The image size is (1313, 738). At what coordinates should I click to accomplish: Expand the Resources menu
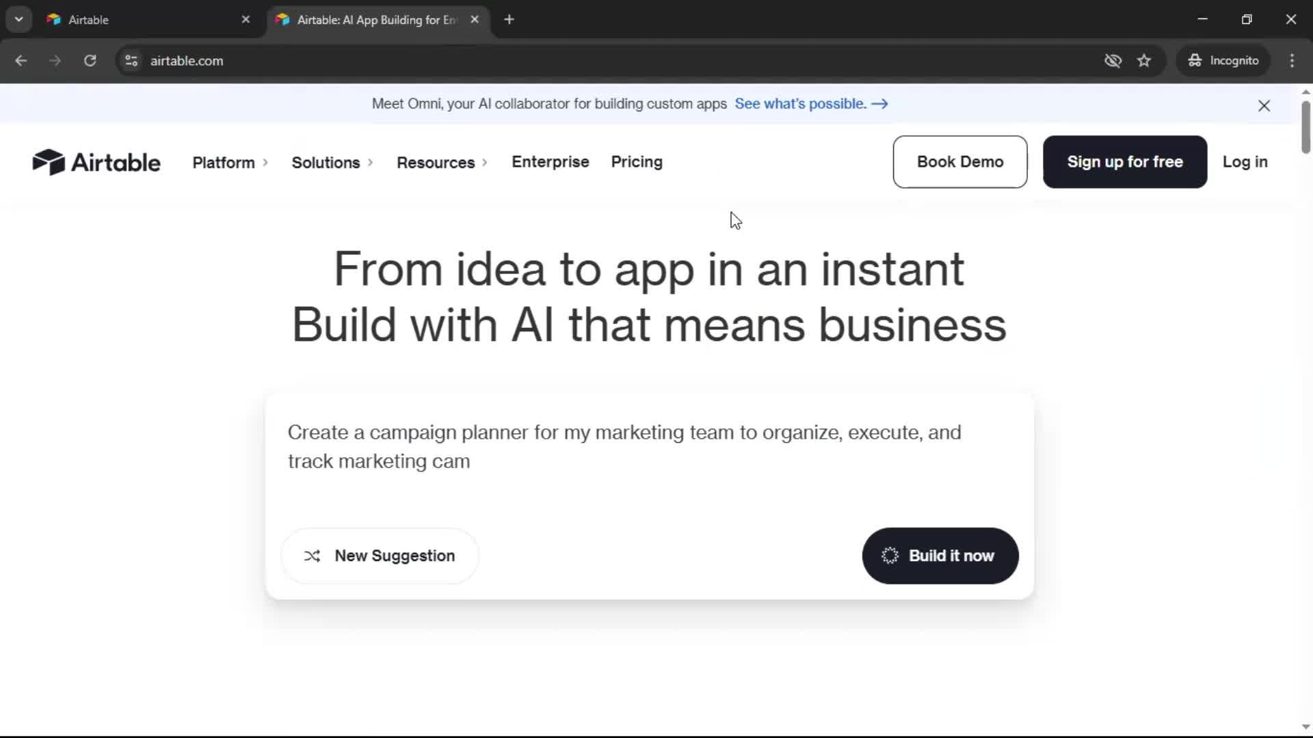(442, 163)
